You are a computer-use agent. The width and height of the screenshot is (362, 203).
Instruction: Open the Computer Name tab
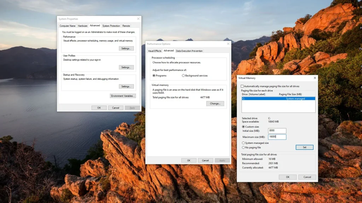[68, 26]
